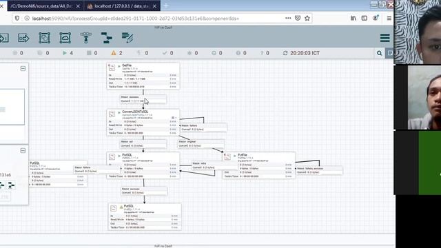Click the NiFi search magnifier icon

380,53
